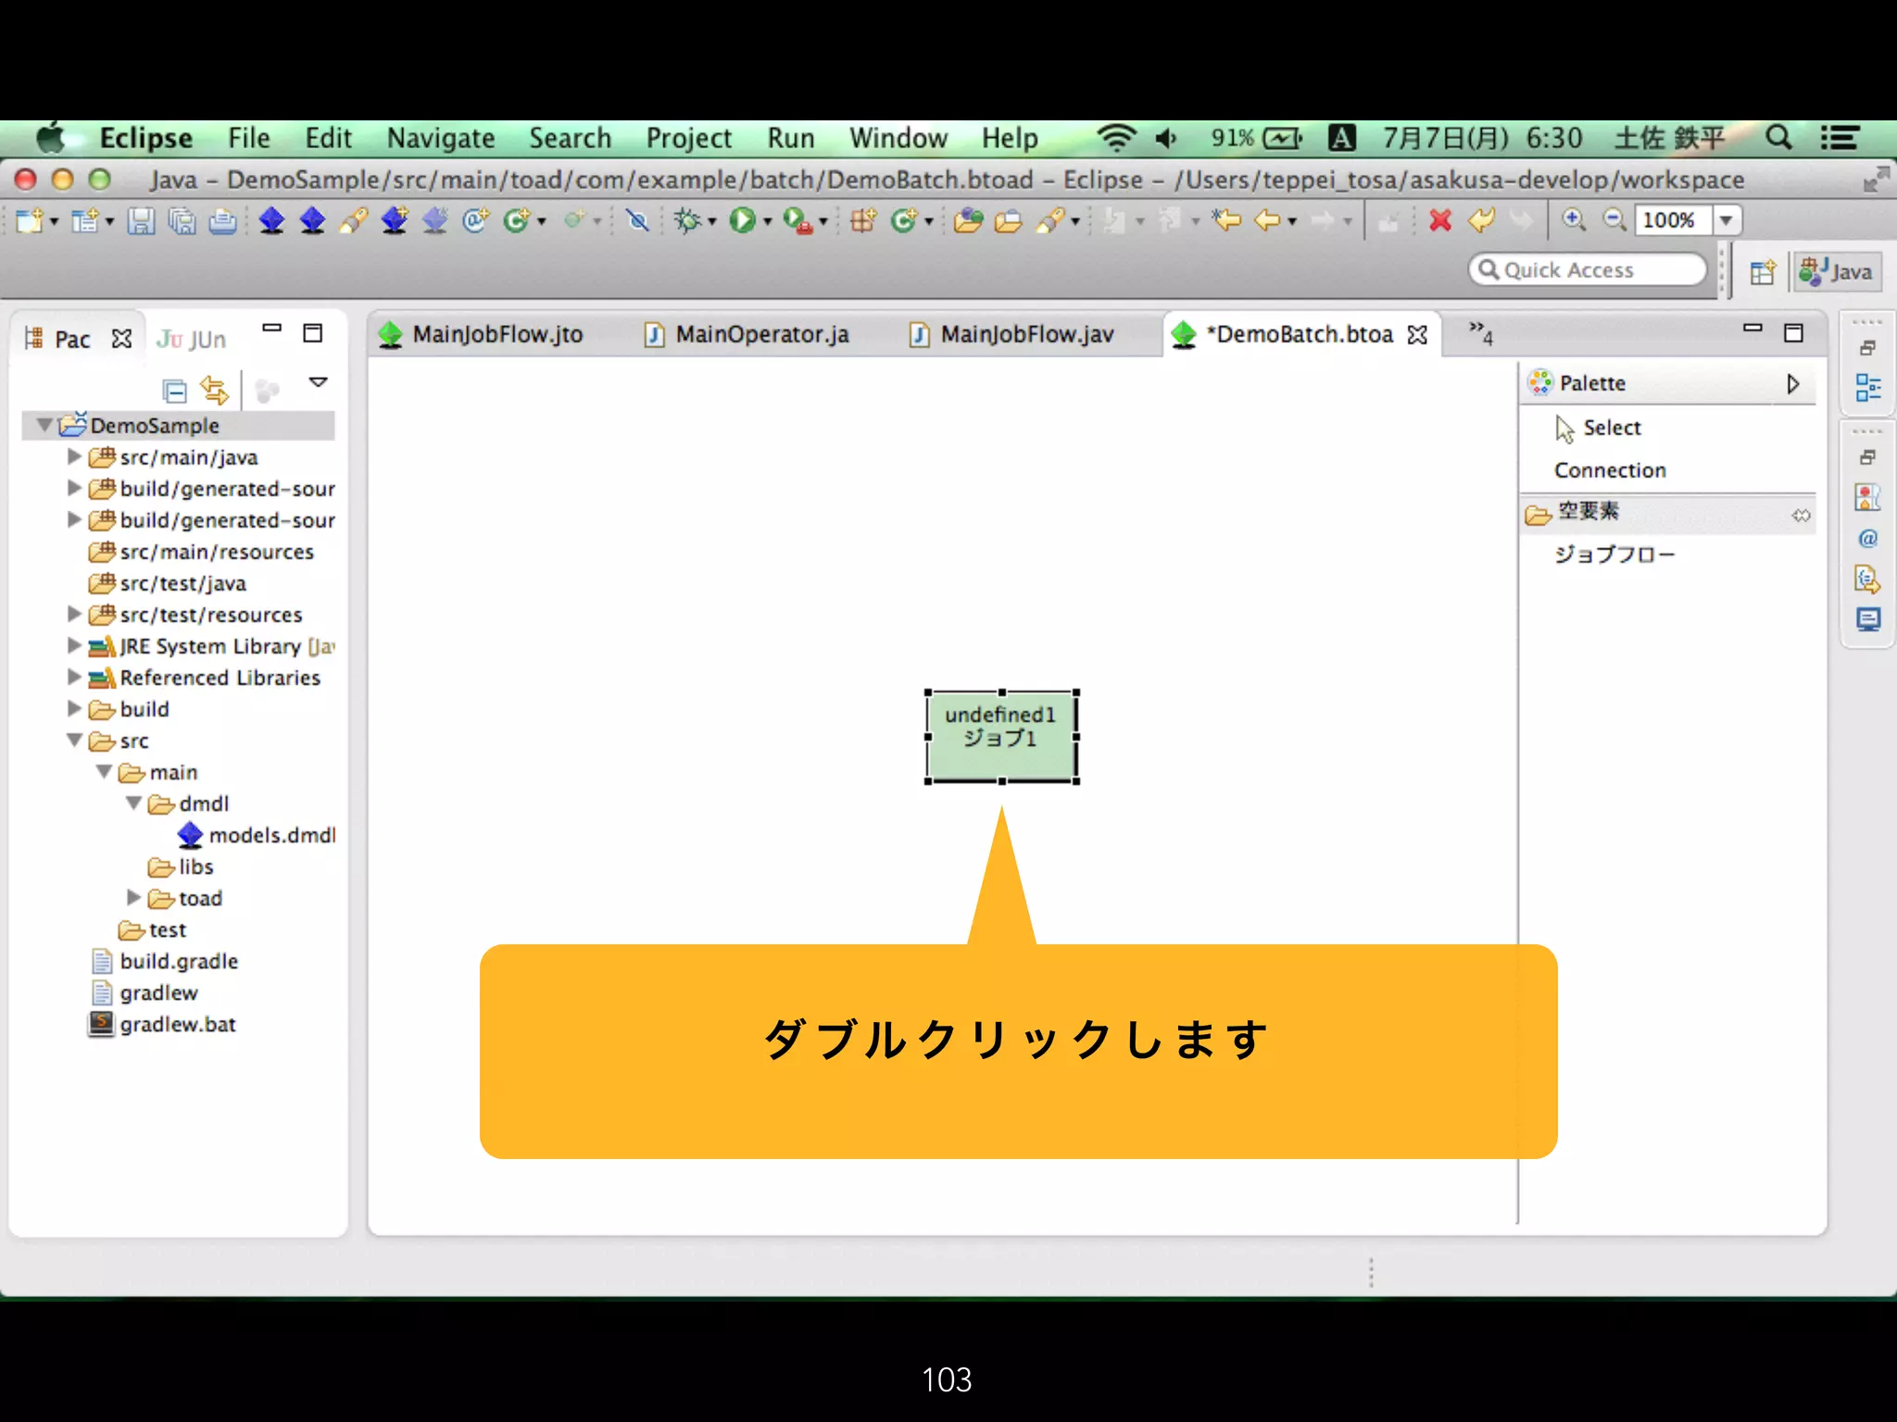Click the Open Perspective icon
This screenshot has height=1422, width=1897.
point(1762,271)
